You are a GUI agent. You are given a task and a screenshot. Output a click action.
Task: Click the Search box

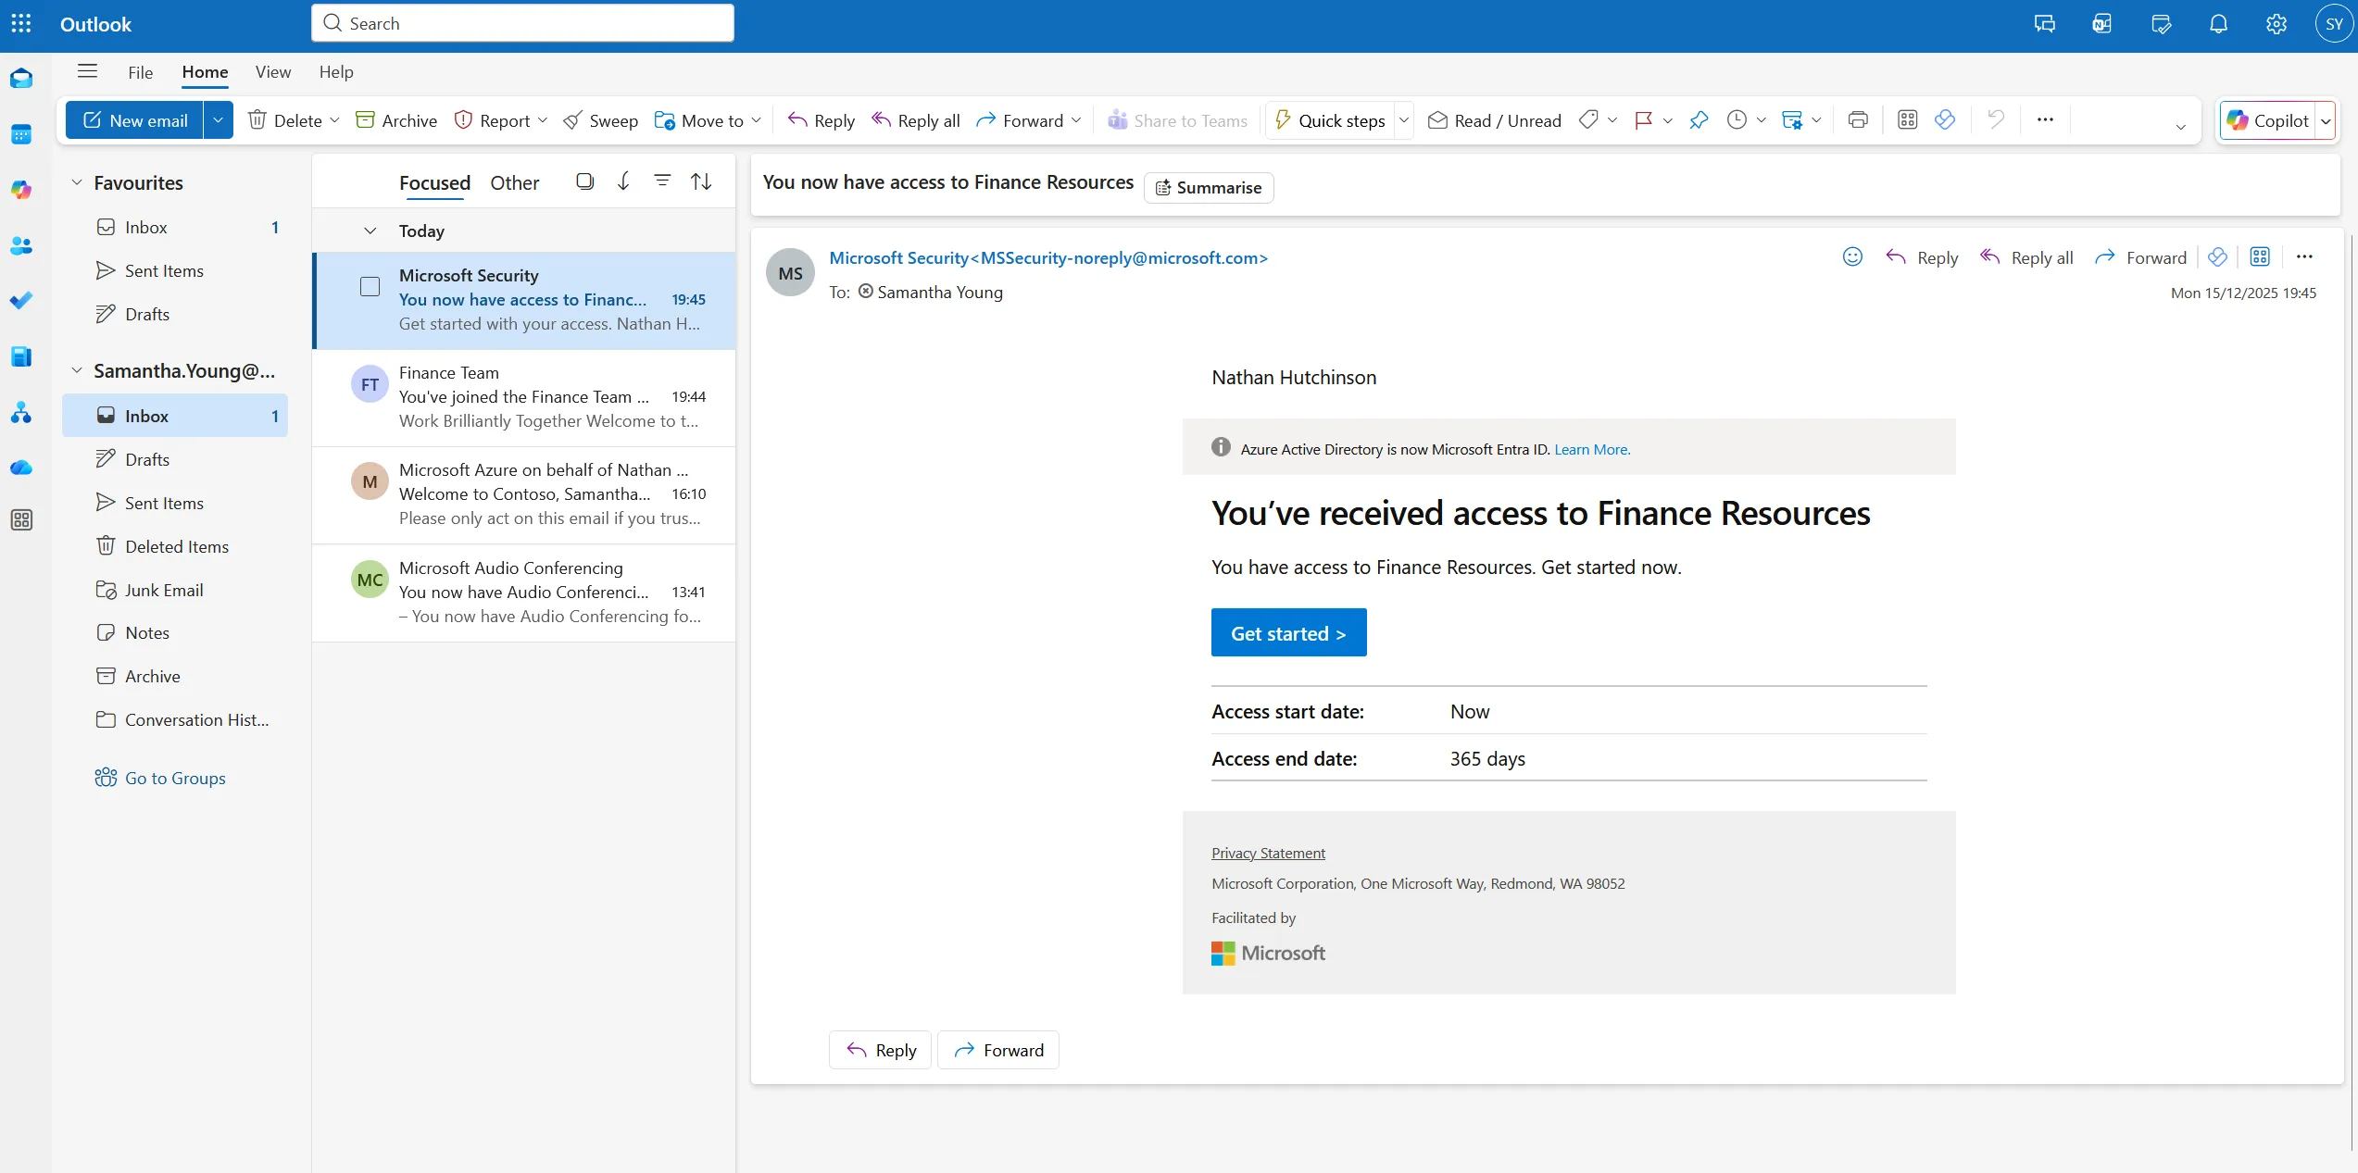(x=522, y=23)
